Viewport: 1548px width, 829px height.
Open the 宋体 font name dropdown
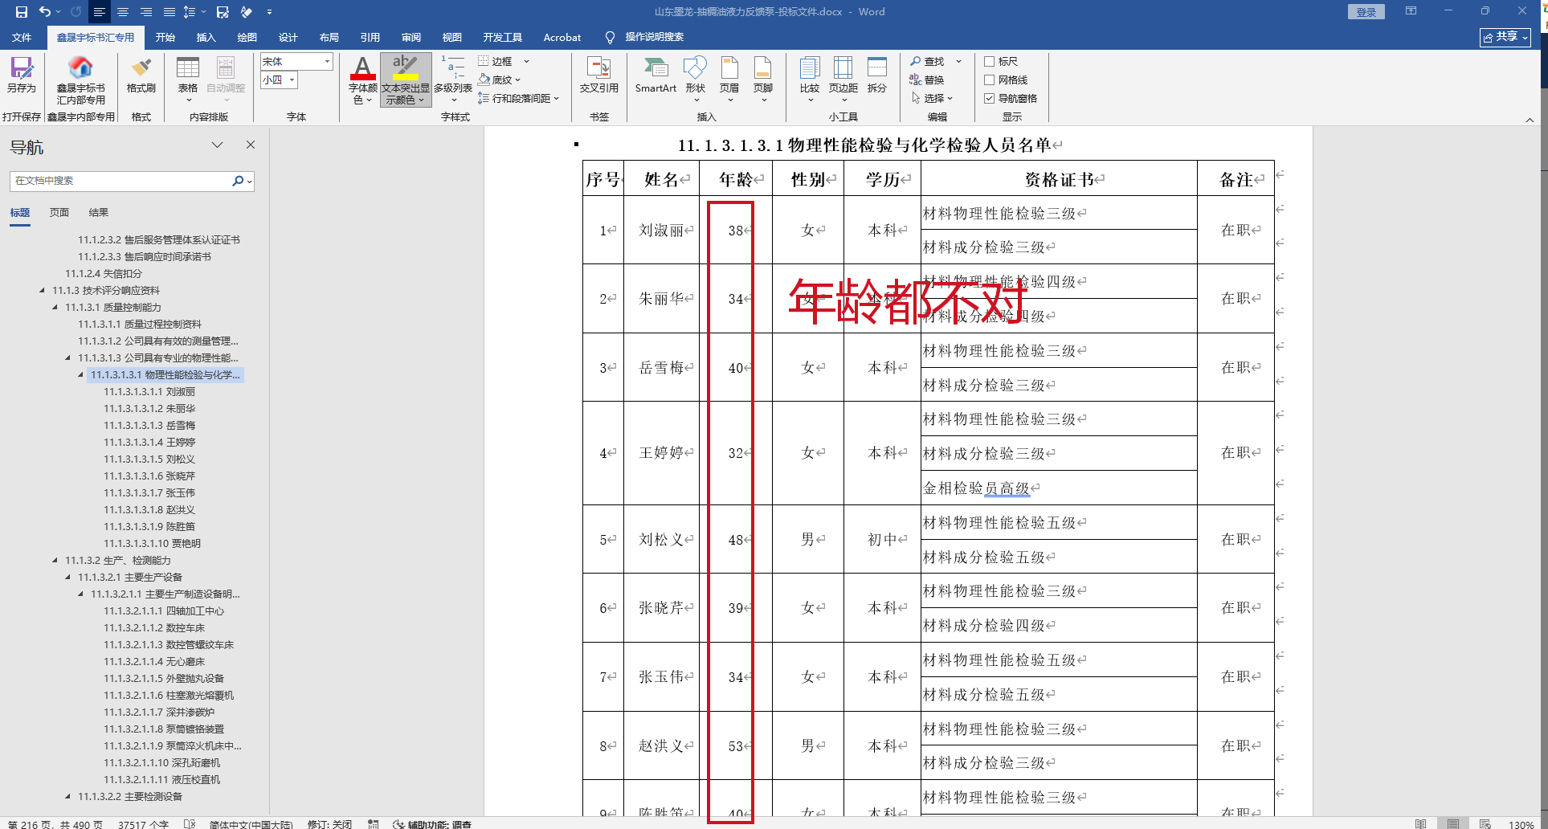click(x=327, y=61)
